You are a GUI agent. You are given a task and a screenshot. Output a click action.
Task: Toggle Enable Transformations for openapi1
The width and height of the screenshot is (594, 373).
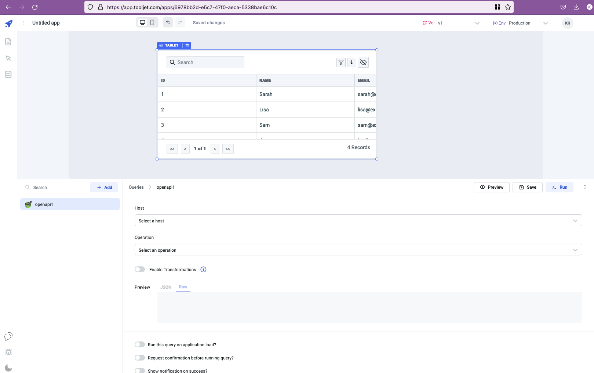(140, 269)
